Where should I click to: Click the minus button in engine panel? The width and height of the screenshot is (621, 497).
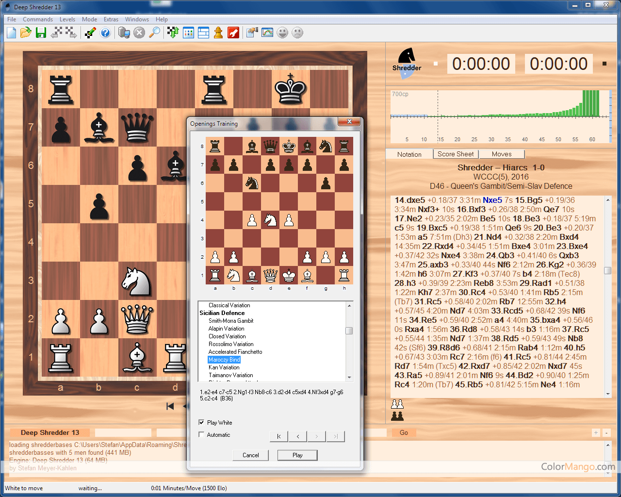[606, 432]
